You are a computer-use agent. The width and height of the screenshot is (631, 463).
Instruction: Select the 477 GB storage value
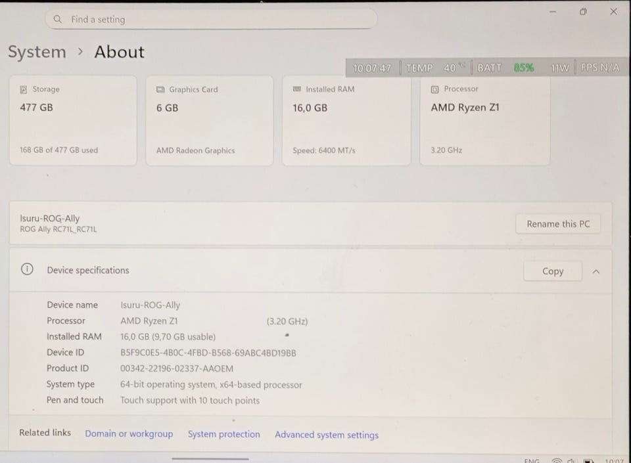36,107
